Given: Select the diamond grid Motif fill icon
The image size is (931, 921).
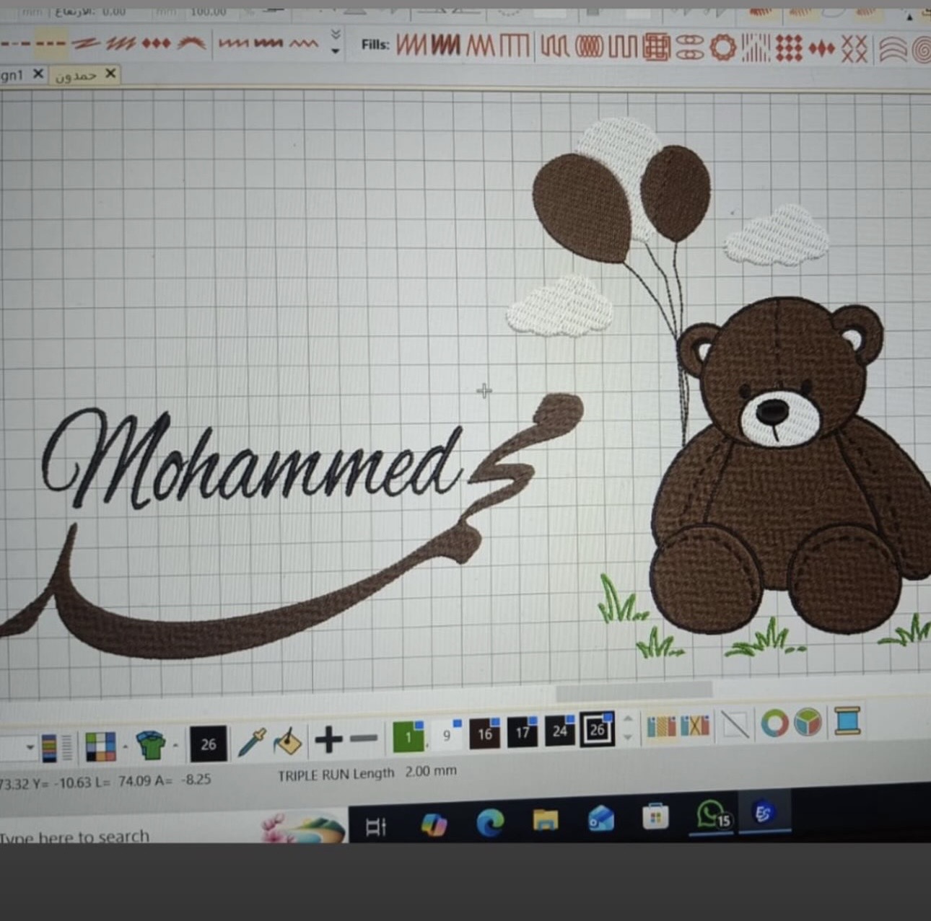Looking at the screenshot, I should pyautogui.click(x=789, y=49).
